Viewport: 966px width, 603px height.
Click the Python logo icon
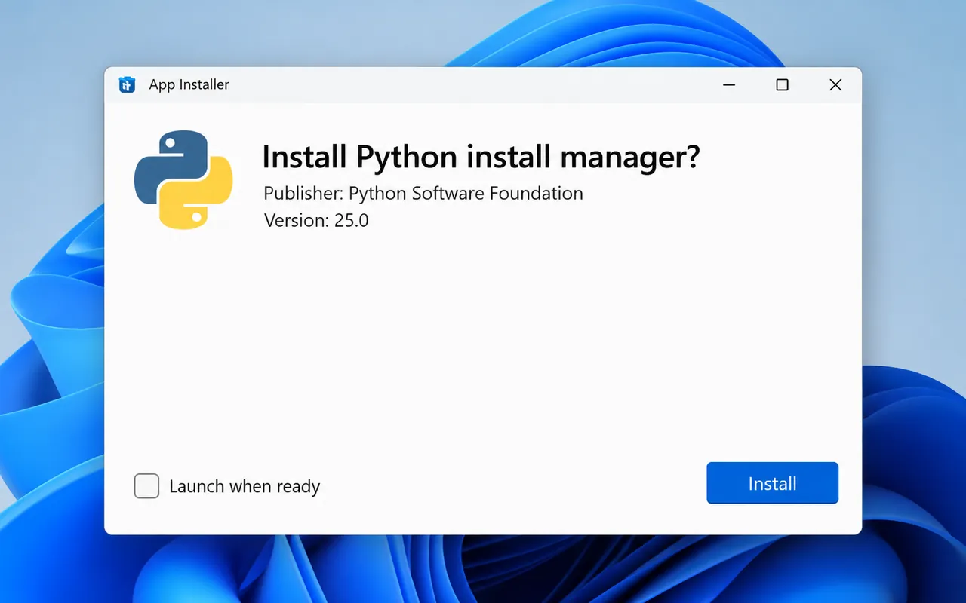(183, 179)
